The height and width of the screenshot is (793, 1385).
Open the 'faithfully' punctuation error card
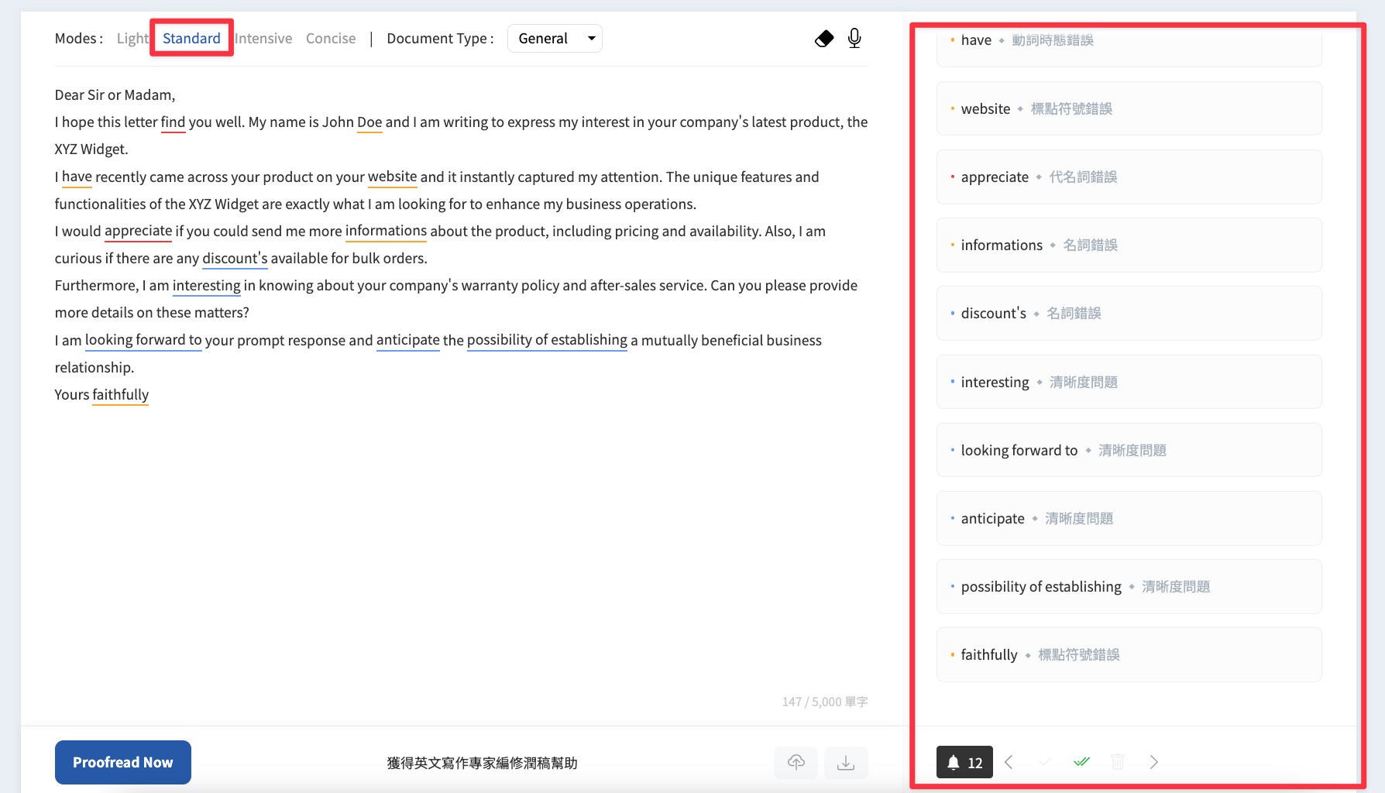[x=1129, y=655]
